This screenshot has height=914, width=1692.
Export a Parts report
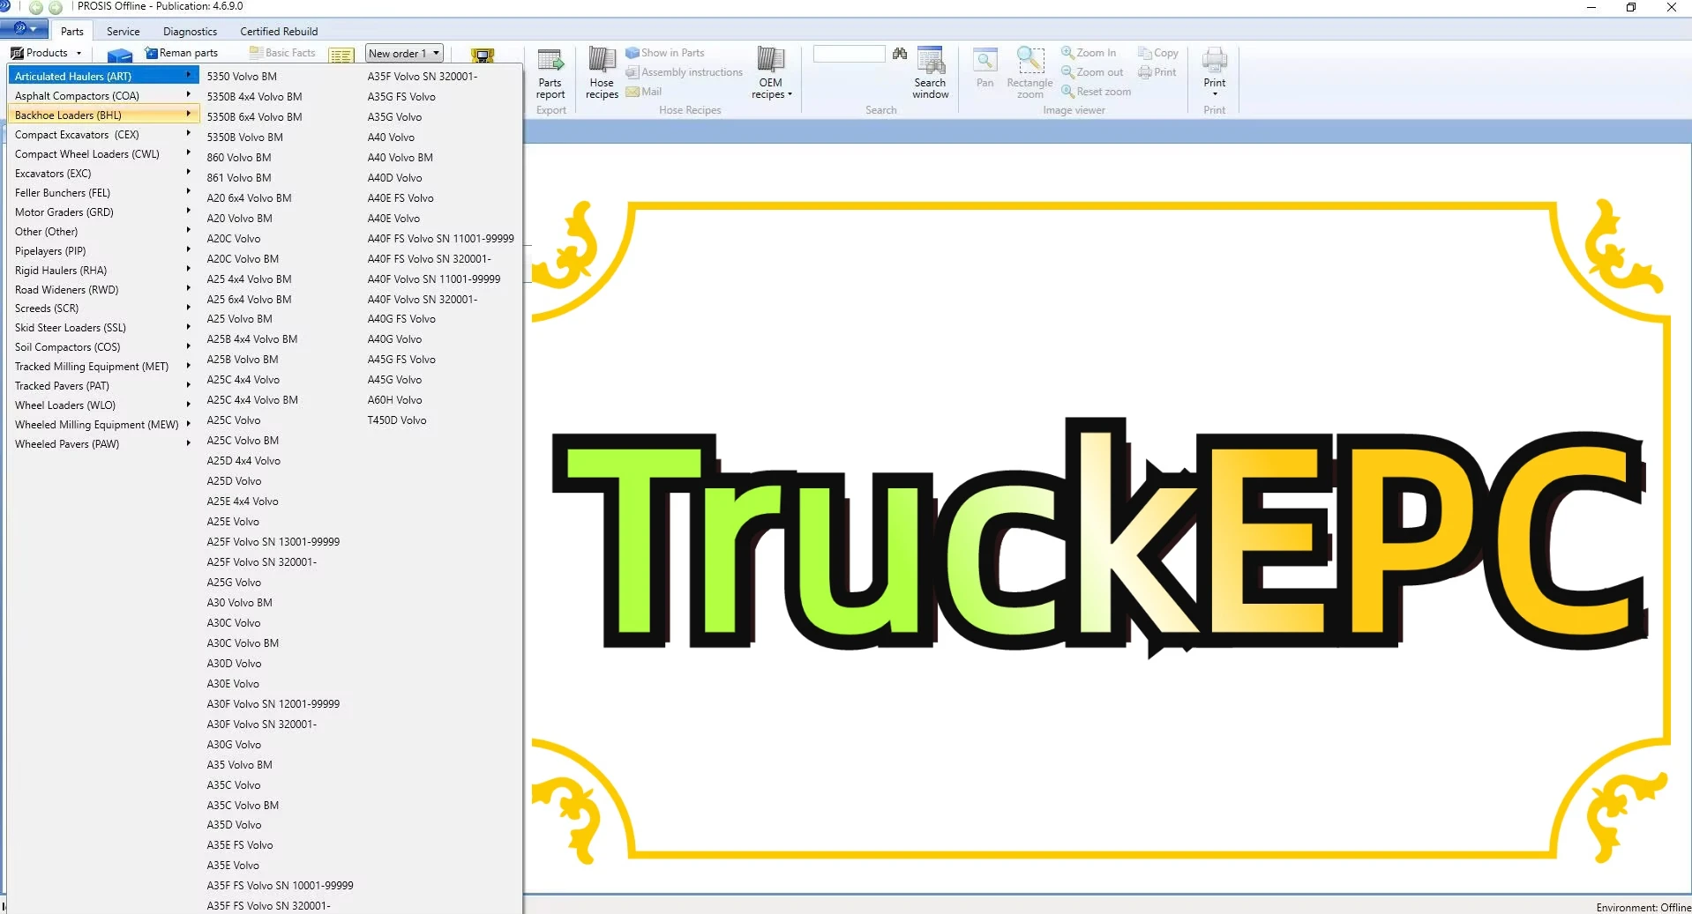click(x=550, y=74)
